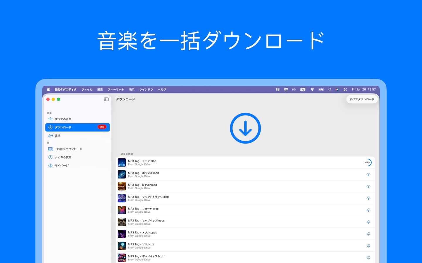Image resolution: width=422 pixels, height=263 pixels.
Task: Open the ヘルプ menu
Action: (162, 89)
